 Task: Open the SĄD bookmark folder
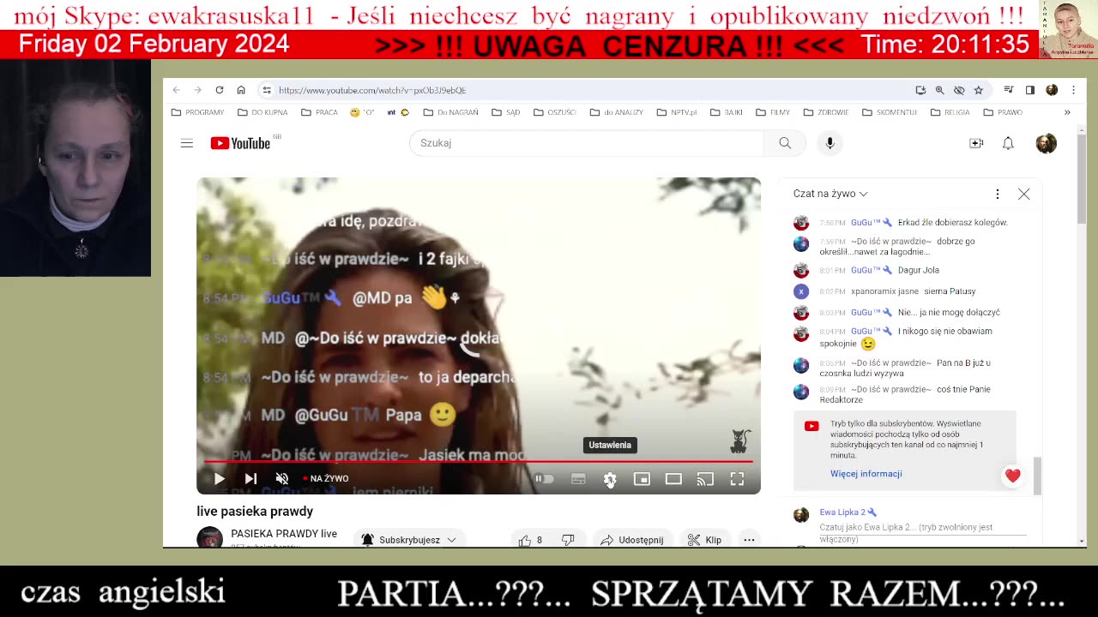(505, 112)
